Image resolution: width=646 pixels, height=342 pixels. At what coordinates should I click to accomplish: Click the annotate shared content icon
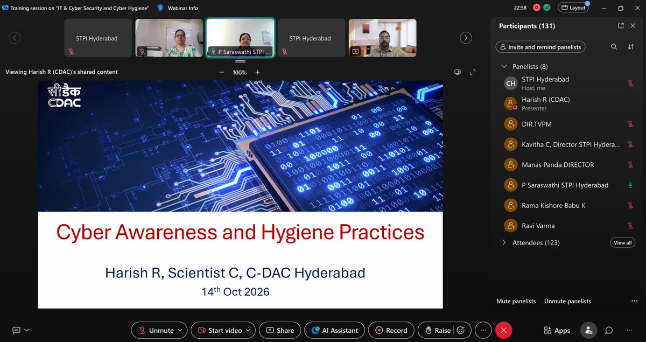pos(458,72)
